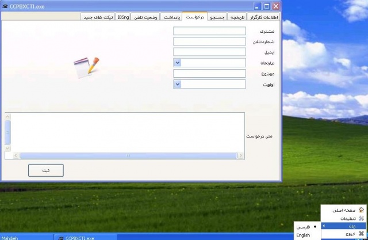Click the CCPBXCTI title bar app icon
This screenshot has height=240, width=368.
coord(5,6)
